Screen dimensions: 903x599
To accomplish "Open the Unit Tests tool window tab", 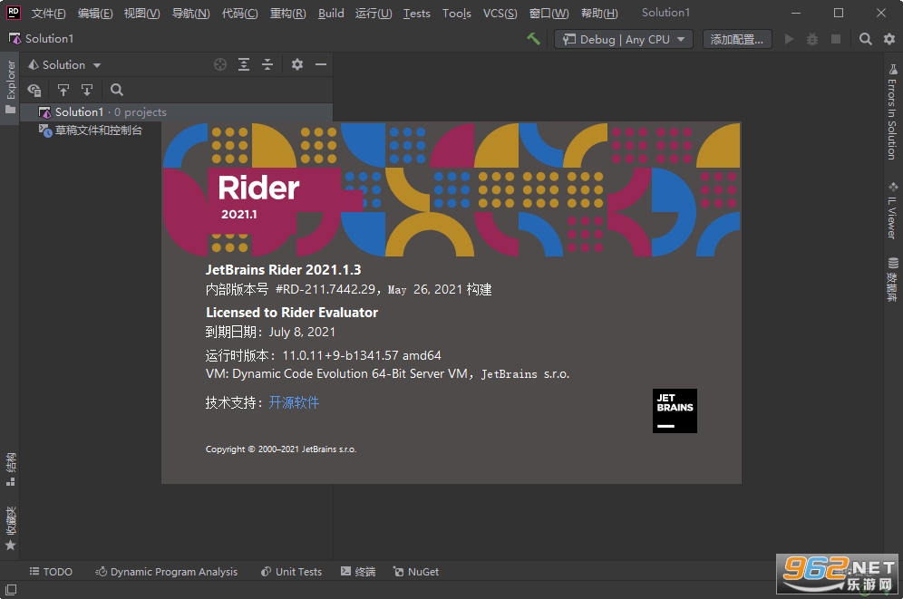I will tap(291, 572).
